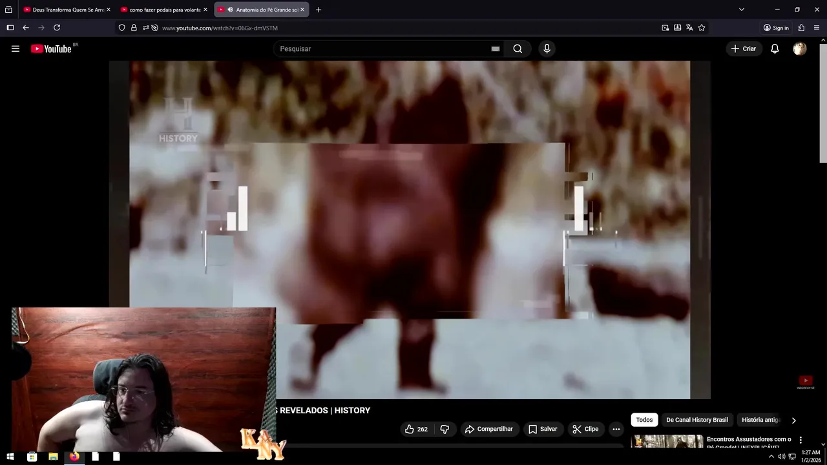827x465 pixels.
Task: Open the network icon in system tray
Action: coord(792,457)
